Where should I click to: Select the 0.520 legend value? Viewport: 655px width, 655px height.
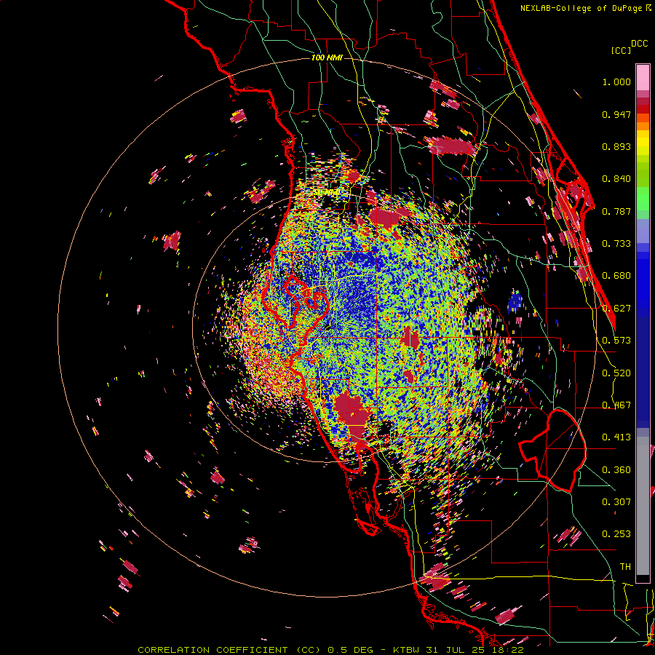coord(616,373)
